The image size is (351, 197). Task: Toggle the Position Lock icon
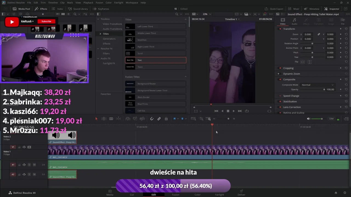[166, 119]
